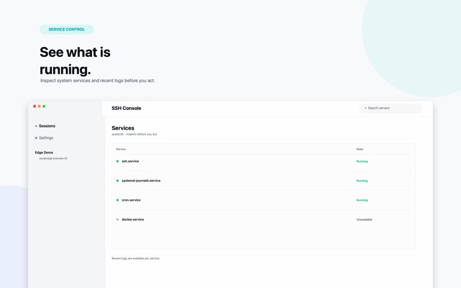Viewport: 461px width, 288px height.
Task: Click the Unavailable state of docker.service
Action: 364,219
